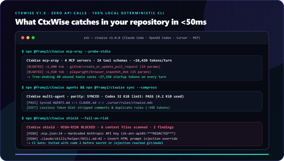Image resolution: width=284 pixels, height=161 pixels.
Task: Click the 'Tree-shaking 40 unused tools' line
Action: coord(96,77)
